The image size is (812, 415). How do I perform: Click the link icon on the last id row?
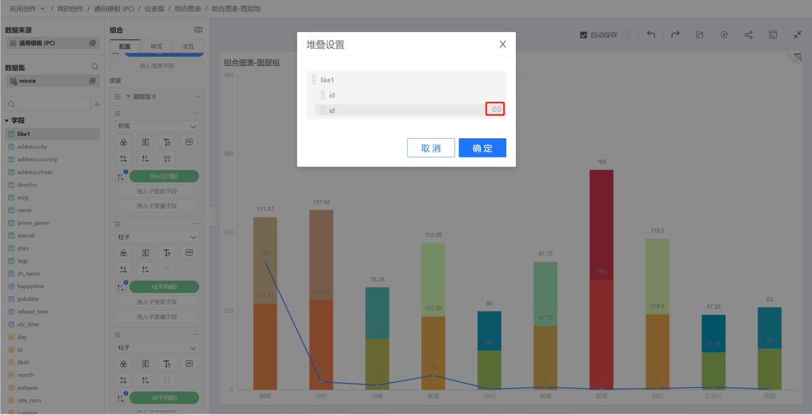(x=496, y=109)
